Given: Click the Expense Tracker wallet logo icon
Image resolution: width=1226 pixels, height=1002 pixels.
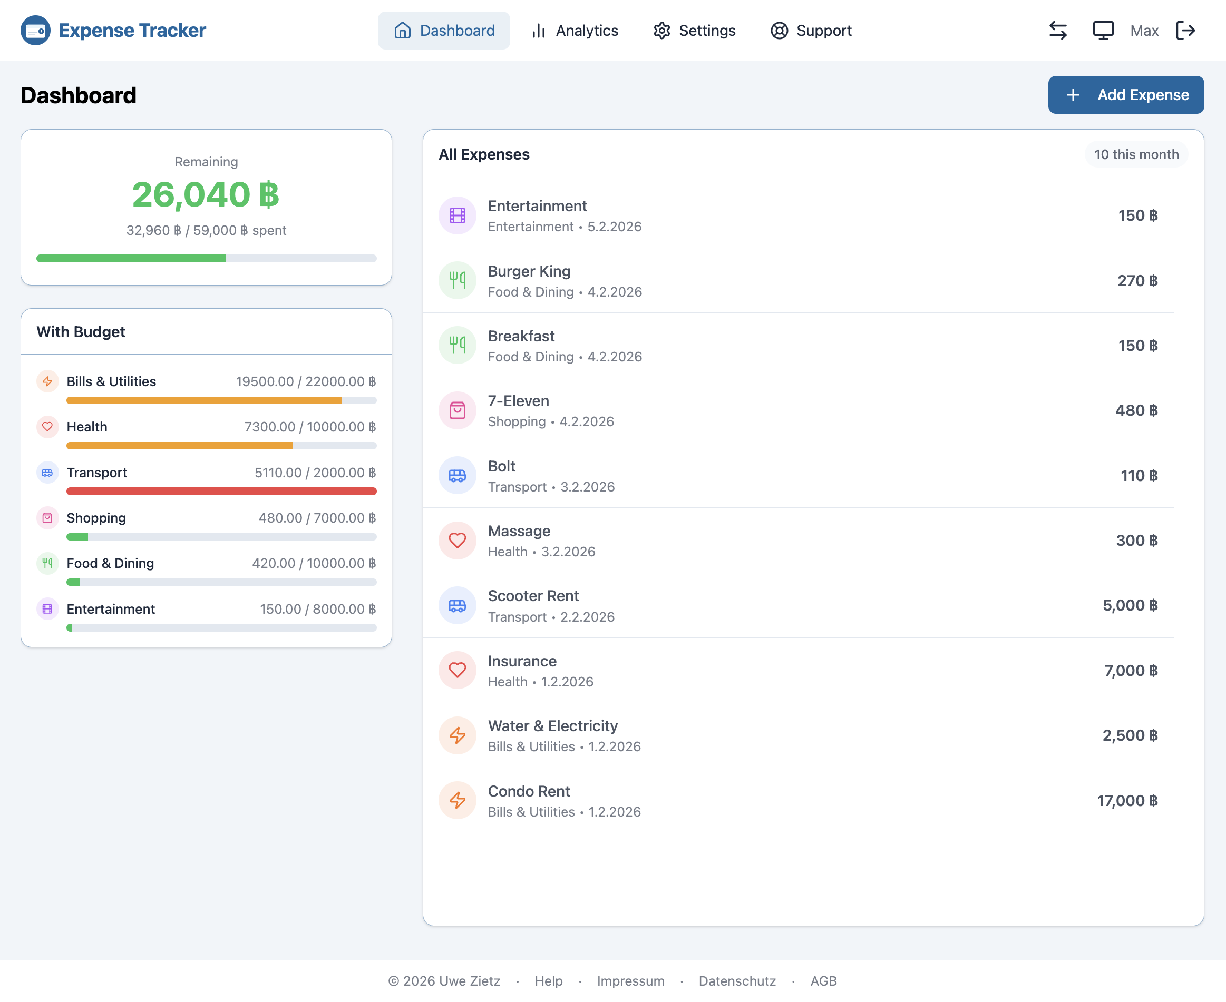Looking at the screenshot, I should tap(35, 31).
